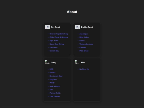This screenshot has height=108, width=144.
Task: Open Payung Teduh entry
Action: 55,93
